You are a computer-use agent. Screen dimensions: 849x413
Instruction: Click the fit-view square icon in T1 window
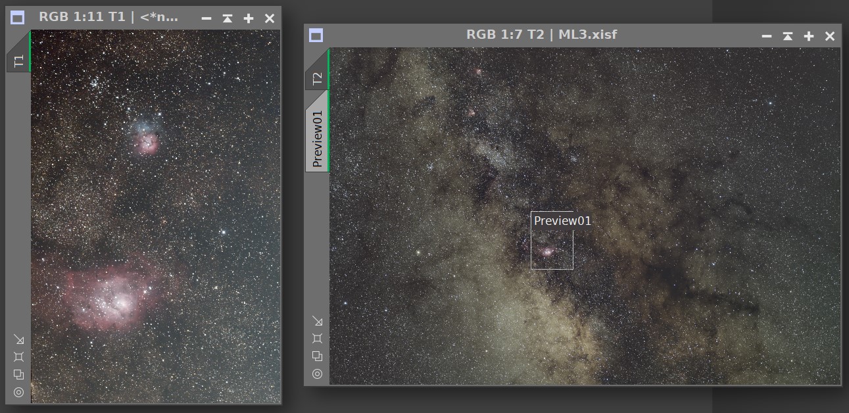[18, 356]
